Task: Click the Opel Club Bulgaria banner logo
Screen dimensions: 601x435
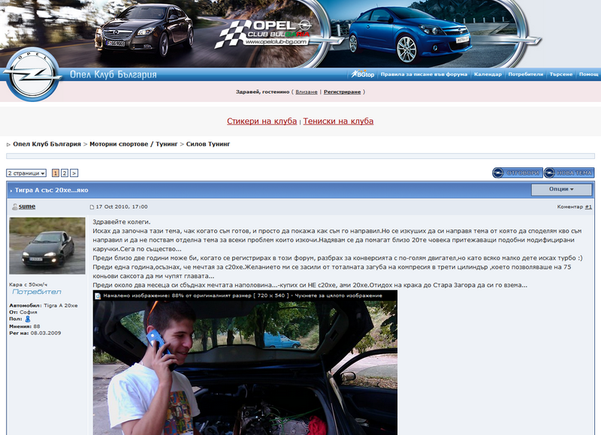Action: (264, 34)
